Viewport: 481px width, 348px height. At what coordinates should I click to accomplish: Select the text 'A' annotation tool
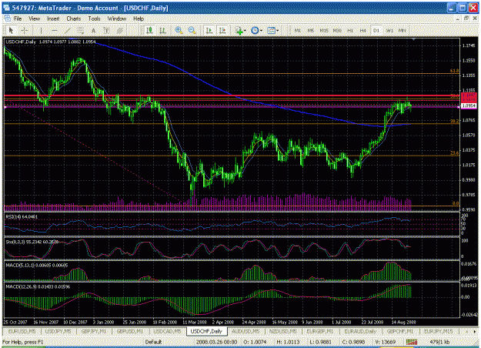pos(93,30)
